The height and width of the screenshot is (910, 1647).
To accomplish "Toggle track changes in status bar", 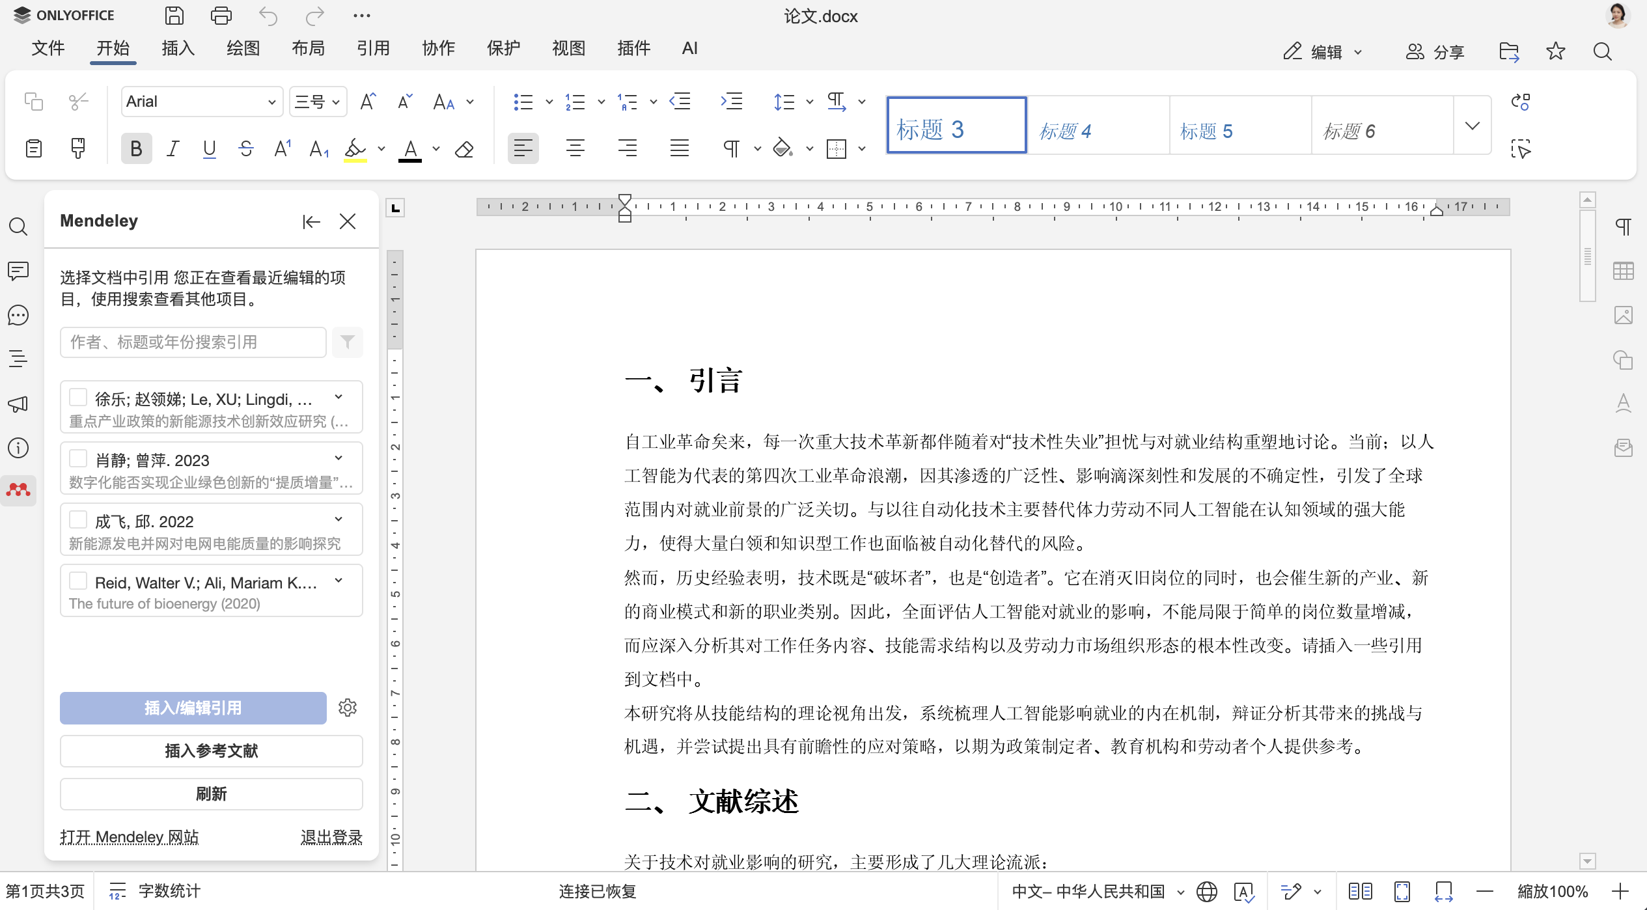I will pos(1291,891).
